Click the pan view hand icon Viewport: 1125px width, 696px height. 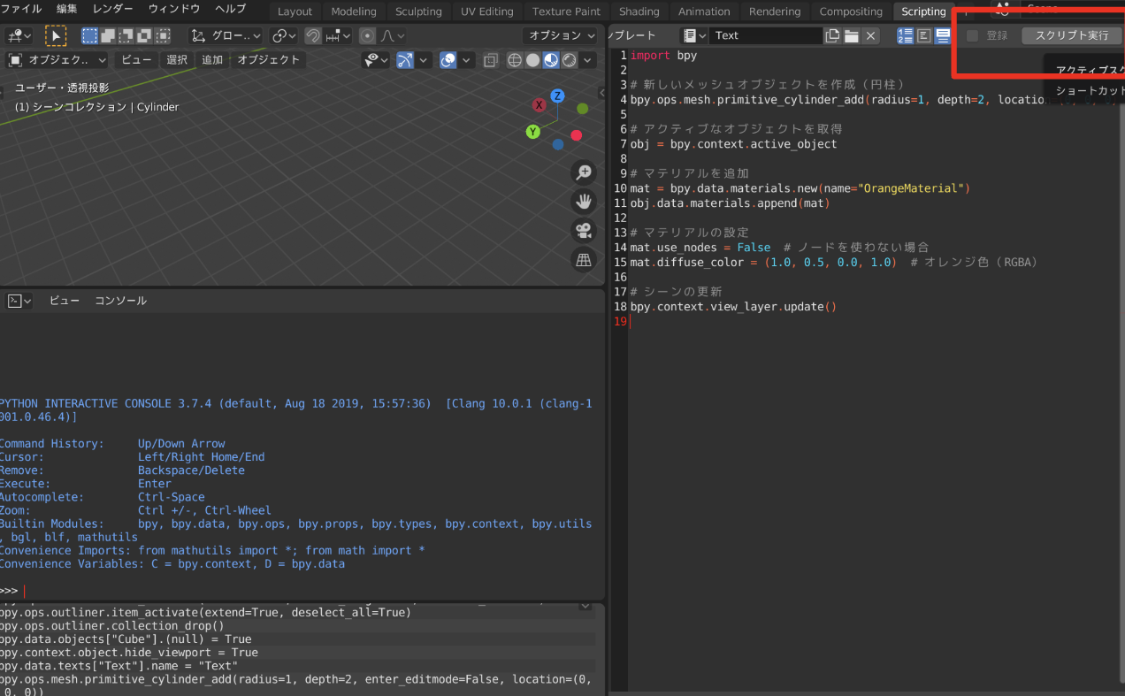point(584,201)
